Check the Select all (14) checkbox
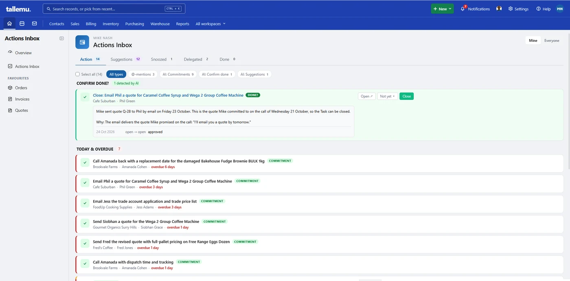This screenshot has height=281, width=570. pyautogui.click(x=77, y=74)
